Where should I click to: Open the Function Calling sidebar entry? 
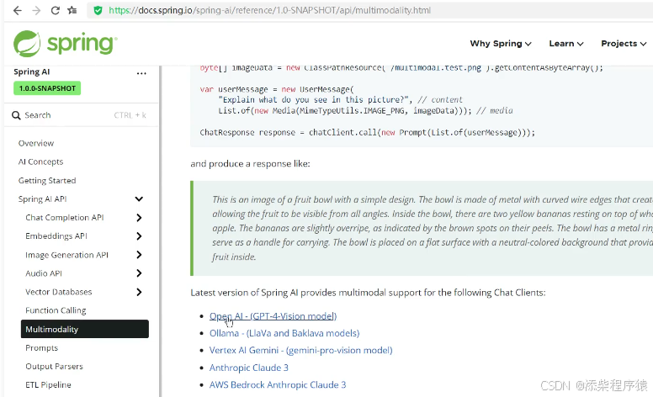(56, 310)
